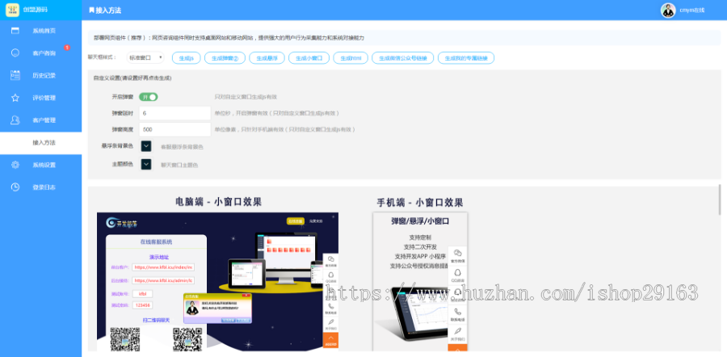727x357 pixels.
Task: Select the active 接入方法 sidebar item
Action: 41,143
